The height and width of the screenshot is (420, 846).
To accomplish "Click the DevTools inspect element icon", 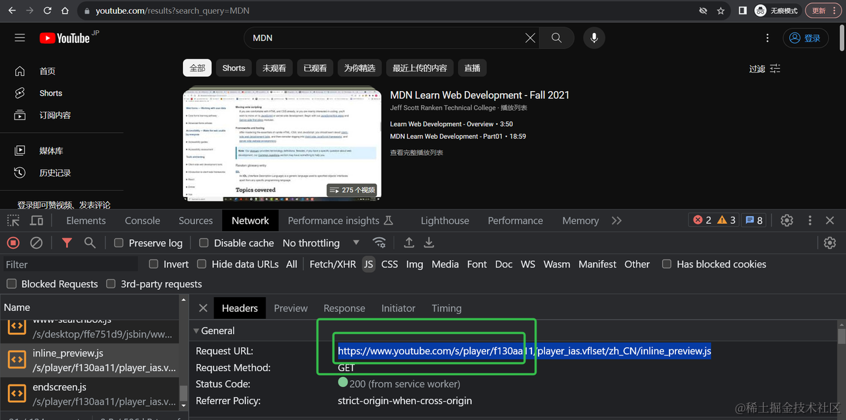I will click(x=13, y=221).
